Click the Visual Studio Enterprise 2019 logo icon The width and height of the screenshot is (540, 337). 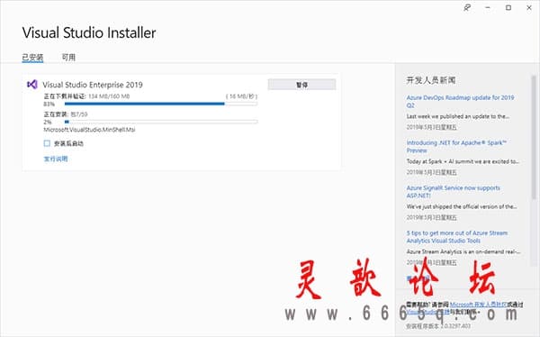(x=32, y=85)
